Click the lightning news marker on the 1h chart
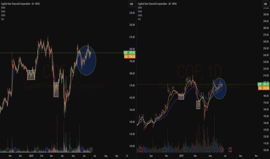Viewport: 270px width, 159px height. coord(91,150)
